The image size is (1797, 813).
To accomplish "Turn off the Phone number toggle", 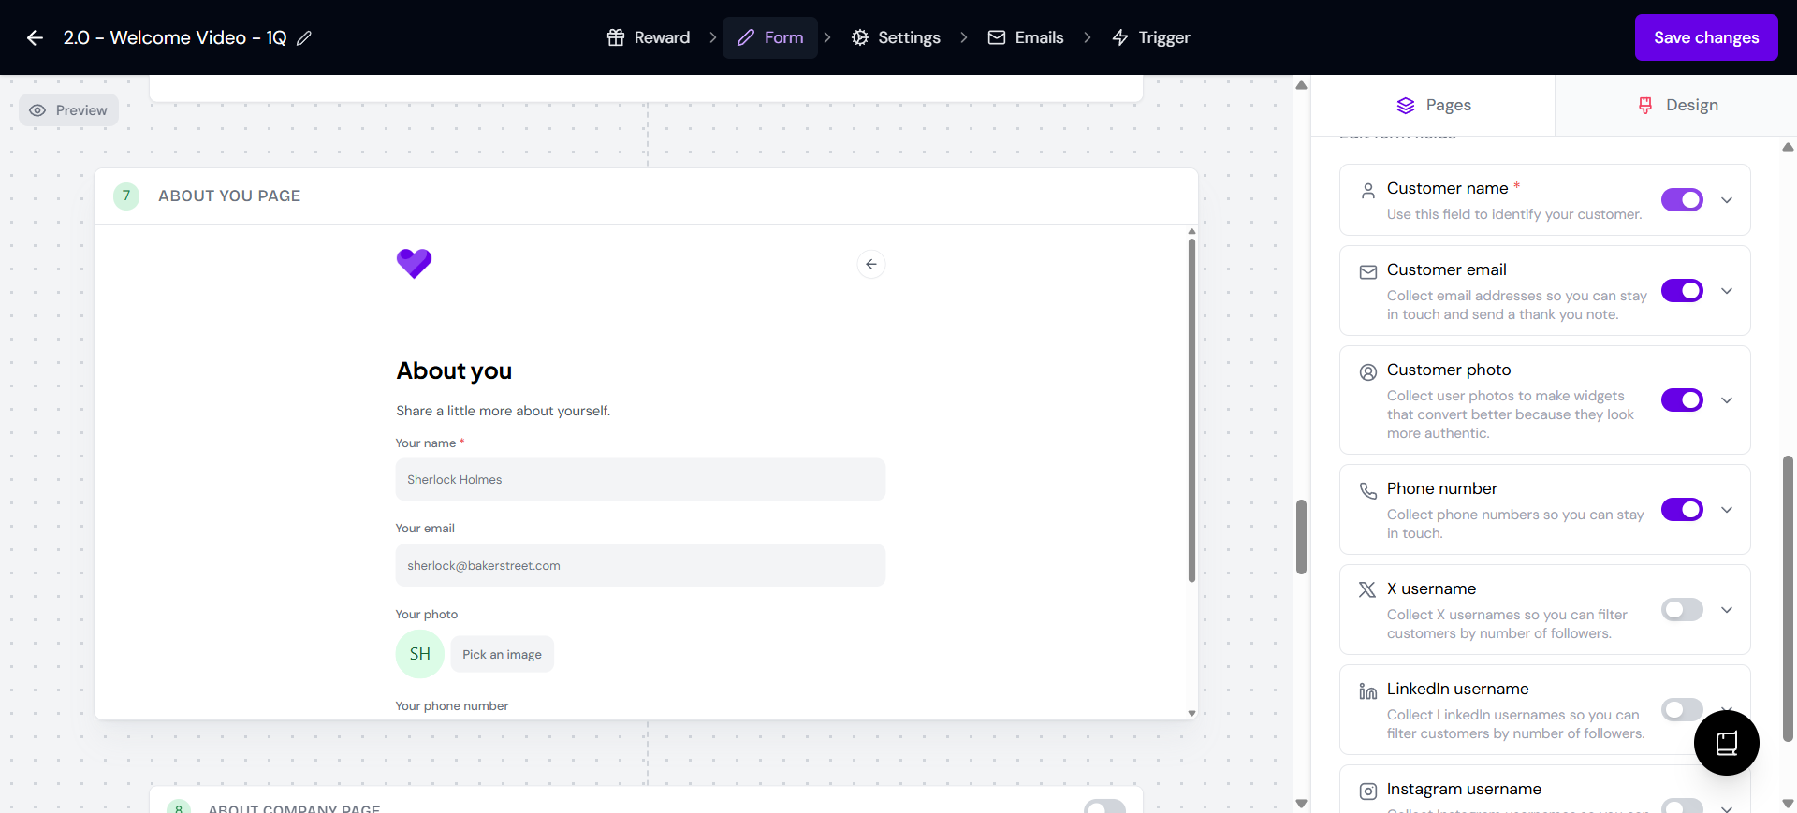I will tap(1681, 510).
